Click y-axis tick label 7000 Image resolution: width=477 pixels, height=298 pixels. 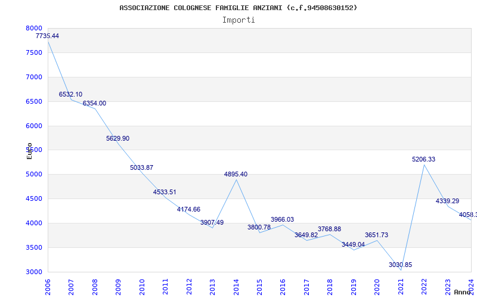pos(34,77)
